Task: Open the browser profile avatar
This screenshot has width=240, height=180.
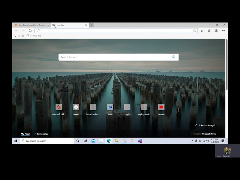Action: [x=216, y=31]
